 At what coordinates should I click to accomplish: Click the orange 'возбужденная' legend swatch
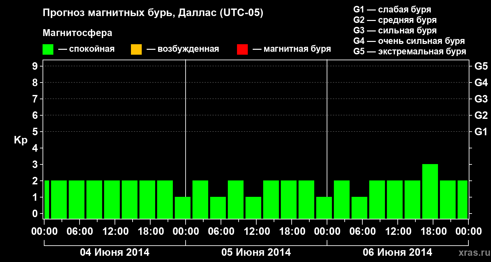click(x=136, y=49)
